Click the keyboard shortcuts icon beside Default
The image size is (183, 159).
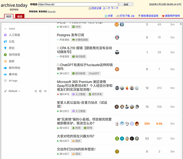[x=45, y=91]
